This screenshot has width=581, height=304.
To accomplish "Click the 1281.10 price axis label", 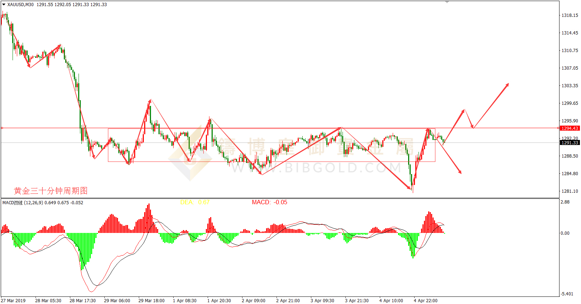I will coord(570,191).
